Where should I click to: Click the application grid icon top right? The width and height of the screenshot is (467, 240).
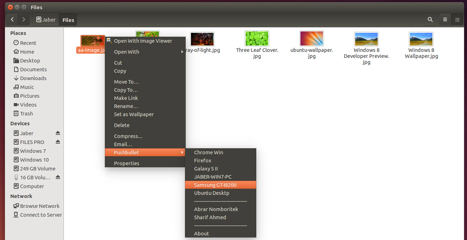[457, 19]
